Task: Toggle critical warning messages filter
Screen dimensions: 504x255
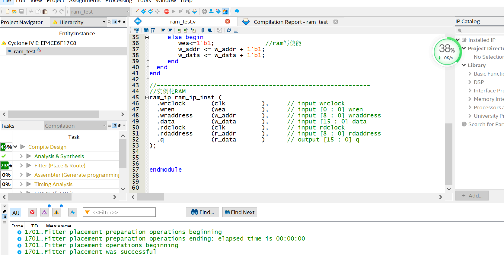Action: pos(44,213)
